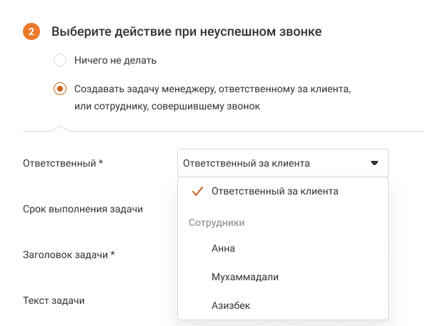Screen dimensions: 446x326
Task: Click the "Срок выполнения задачи" label
Action: click(83, 209)
